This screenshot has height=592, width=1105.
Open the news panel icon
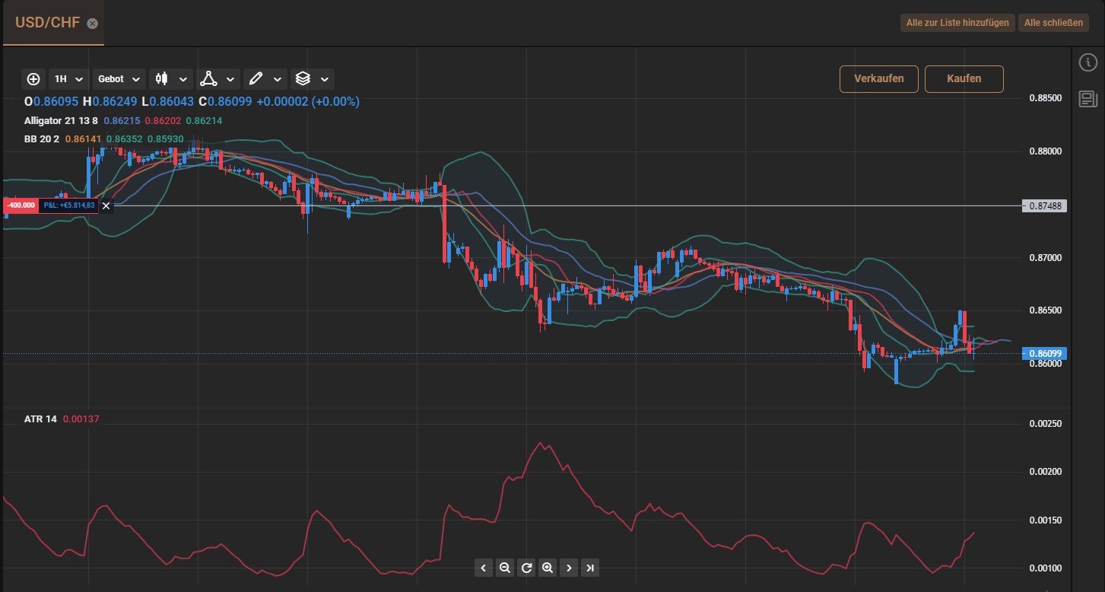click(1088, 99)
